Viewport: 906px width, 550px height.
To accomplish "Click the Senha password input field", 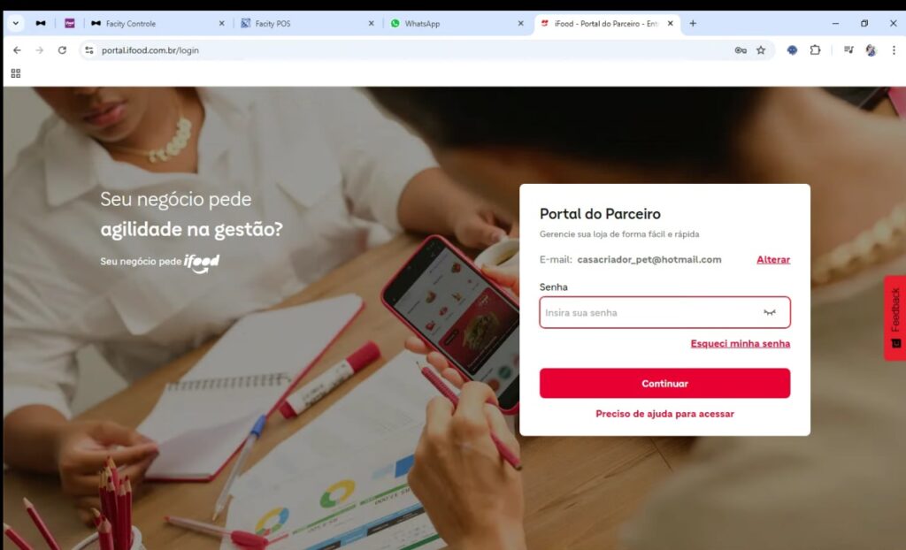I will pyautogui.click(x=664, y=312).
